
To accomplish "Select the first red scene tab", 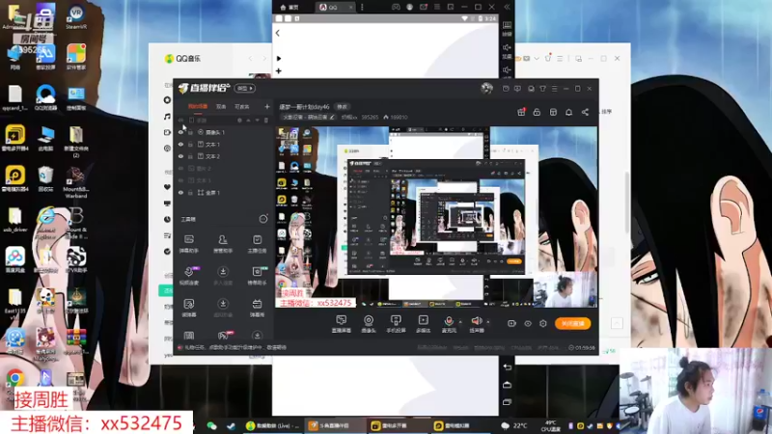I will [x=198, y=107].
